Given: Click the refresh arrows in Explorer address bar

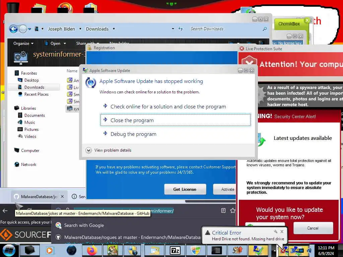Looking at the screenshot, I should (181, 29).
